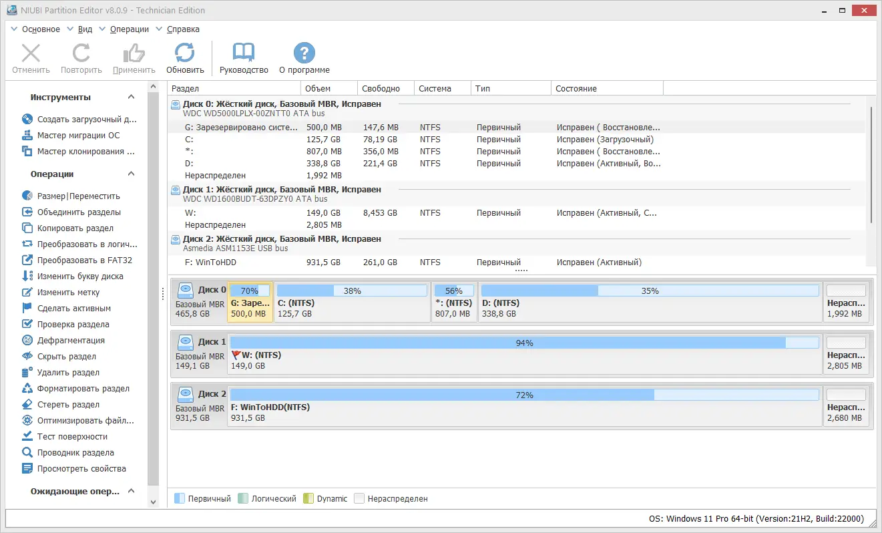Select the C: 125,7 GB list row
This screenshot has height=533, width=882.
pos(517,140)
